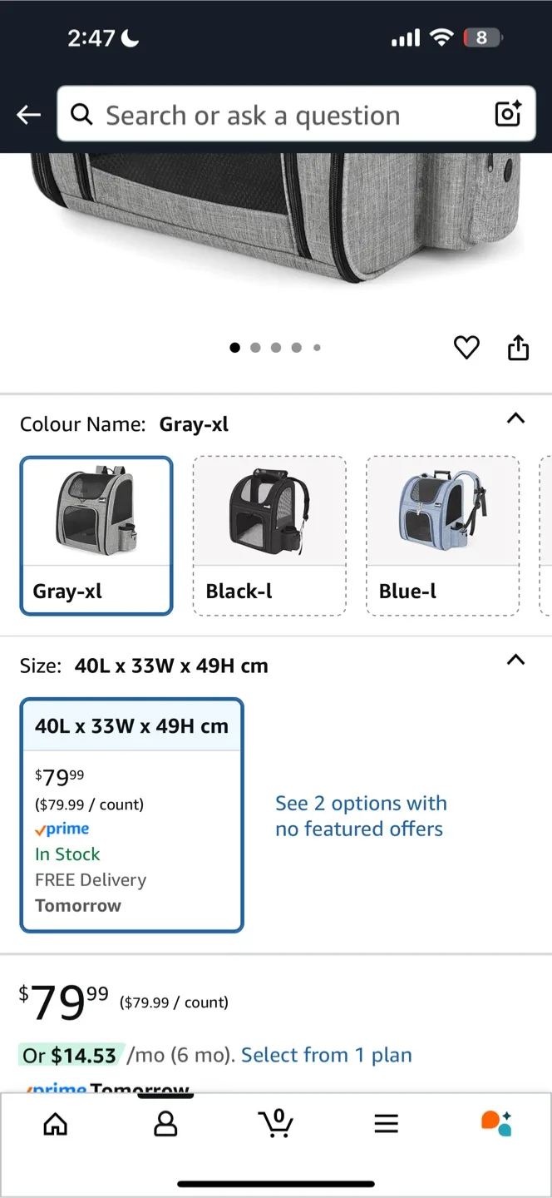Screen dimensions: 552x1198
Task: Click the camera search icon
Action: coord(507,114)
